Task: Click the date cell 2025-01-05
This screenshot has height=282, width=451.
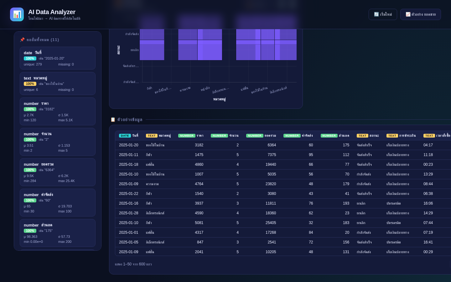Action: (x=129, y=242)
